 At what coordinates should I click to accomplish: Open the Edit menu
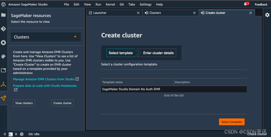(76, 4)
